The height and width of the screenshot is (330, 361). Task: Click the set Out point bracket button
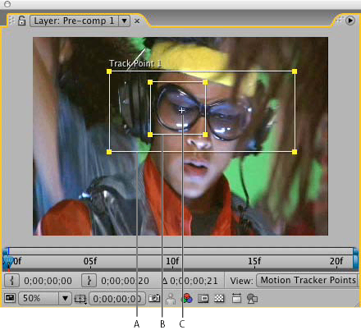pos(89,281)
